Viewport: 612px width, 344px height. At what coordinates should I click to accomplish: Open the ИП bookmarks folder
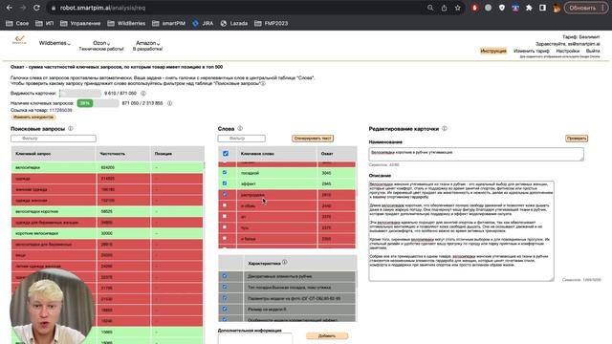click(x=45, y=23)
